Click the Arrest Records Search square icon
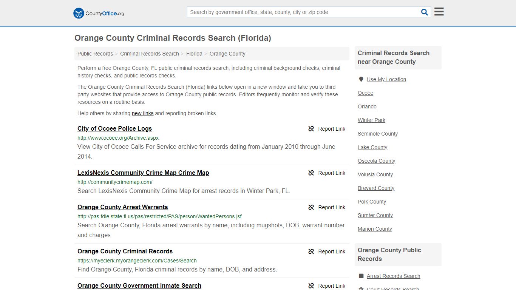This screenshot has width=516, height=290. [x=361, y=276]
